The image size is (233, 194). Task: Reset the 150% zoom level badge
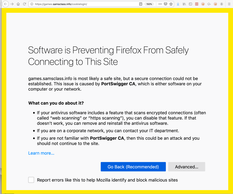click(149, 4)
